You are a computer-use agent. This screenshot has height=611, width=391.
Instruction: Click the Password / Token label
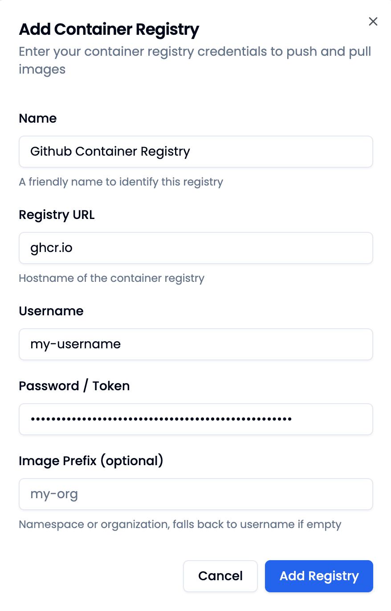[x=74, y=386]
